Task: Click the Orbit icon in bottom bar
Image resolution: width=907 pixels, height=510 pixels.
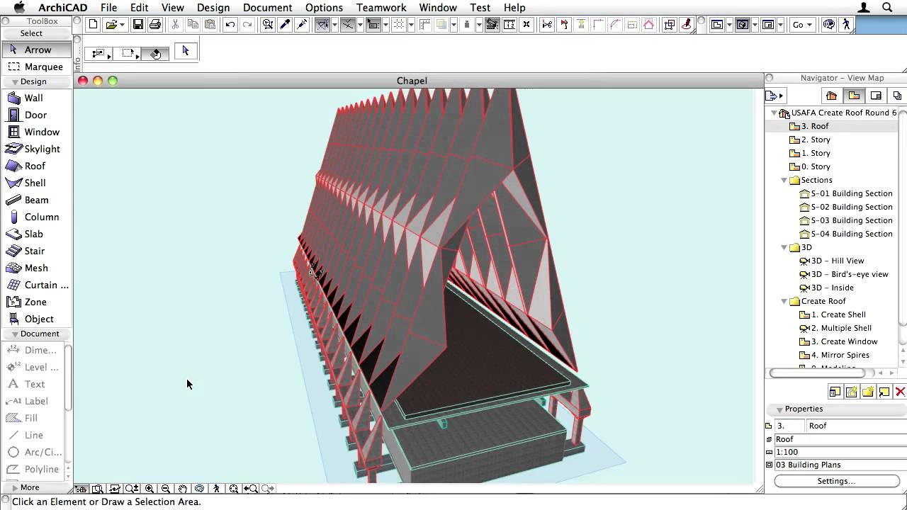Action: tap(200, 489)
